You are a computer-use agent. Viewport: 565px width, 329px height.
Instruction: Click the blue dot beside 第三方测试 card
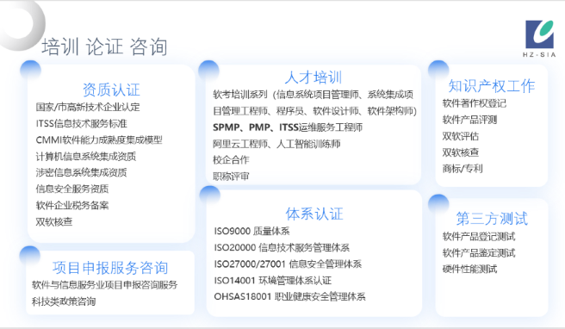(x=438, y=204)
